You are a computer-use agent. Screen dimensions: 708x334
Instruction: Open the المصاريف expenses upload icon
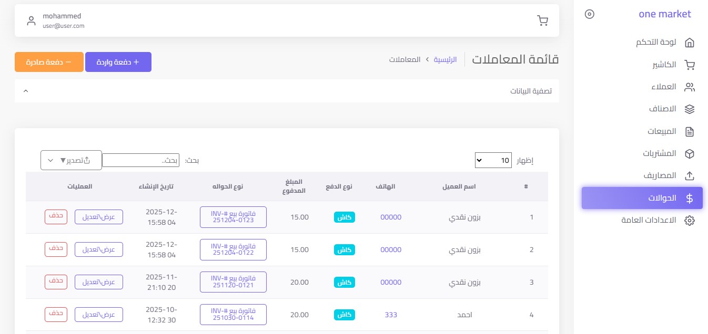pos(690,175)
